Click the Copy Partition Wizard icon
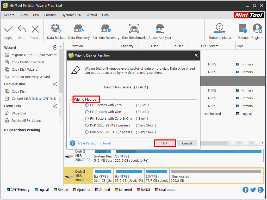This screenshot has width=267, height=200. click(7, 62)
